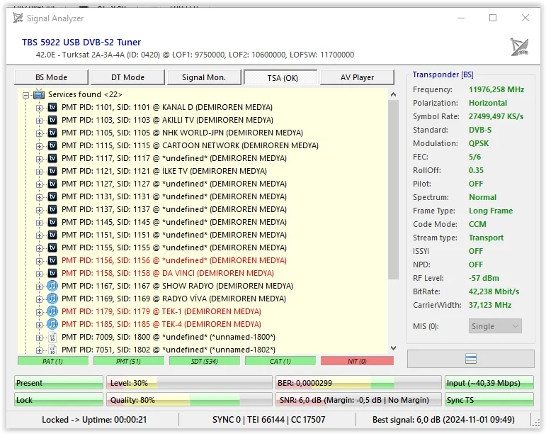Click the radio icon beside TEK-1
The width and height of the screenshot is (546, 434).
[x=52, y=311]
